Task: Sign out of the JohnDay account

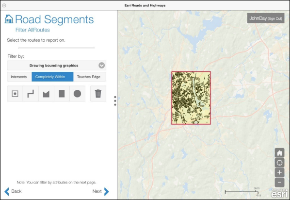Action: click(274, 18)
